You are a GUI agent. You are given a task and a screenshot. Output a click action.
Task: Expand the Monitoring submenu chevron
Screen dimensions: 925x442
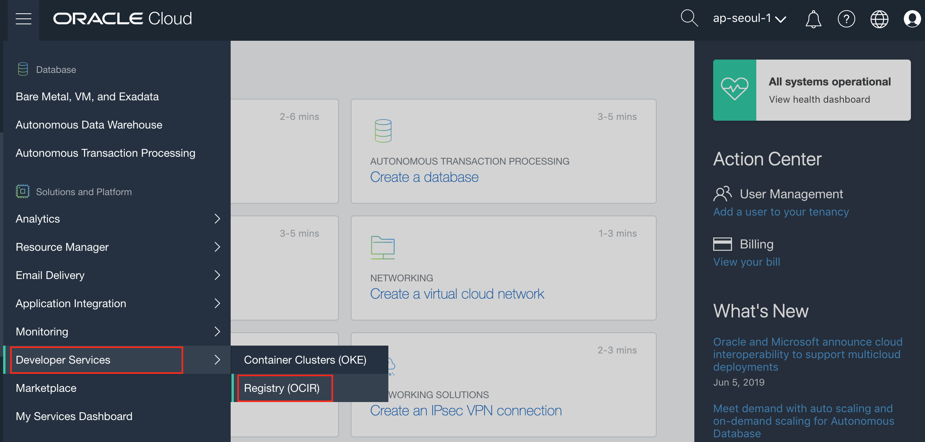[217, 331]
